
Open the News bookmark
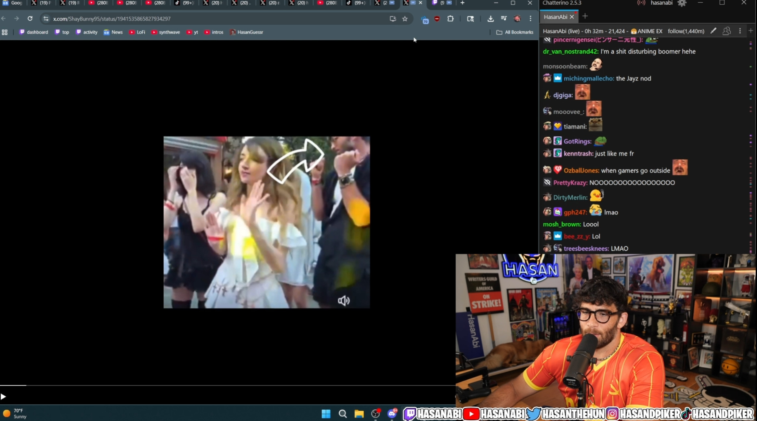(x=113, y=32)
